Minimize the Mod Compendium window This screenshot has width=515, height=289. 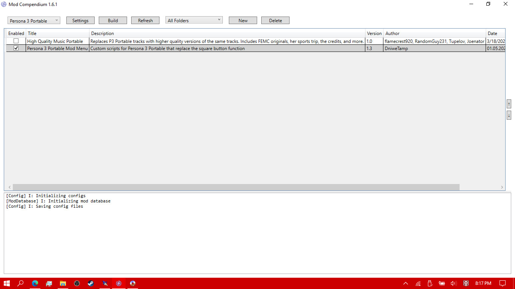coord(471,4)
